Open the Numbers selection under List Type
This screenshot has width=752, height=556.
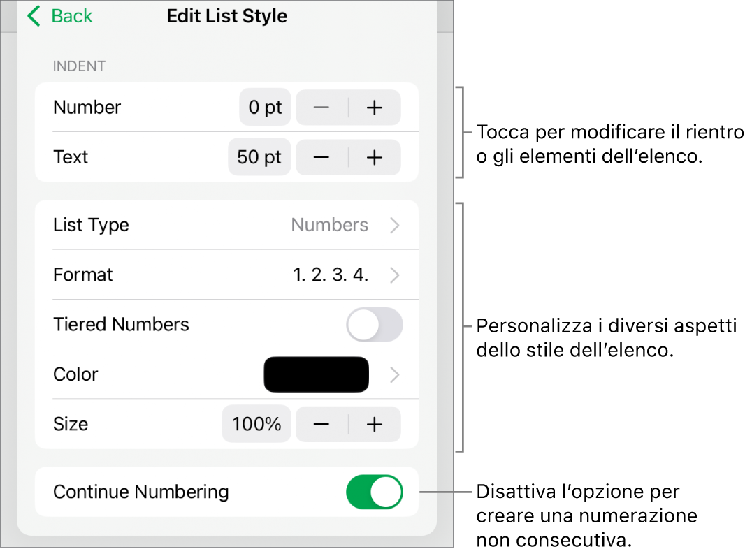[331, 225]
